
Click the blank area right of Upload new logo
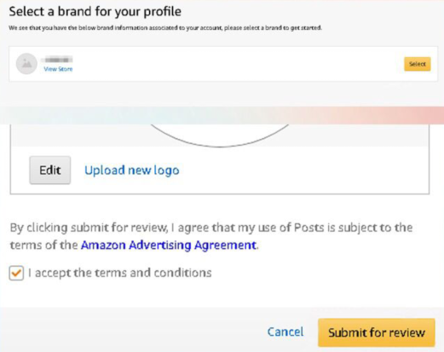click(x=304, y=170)
